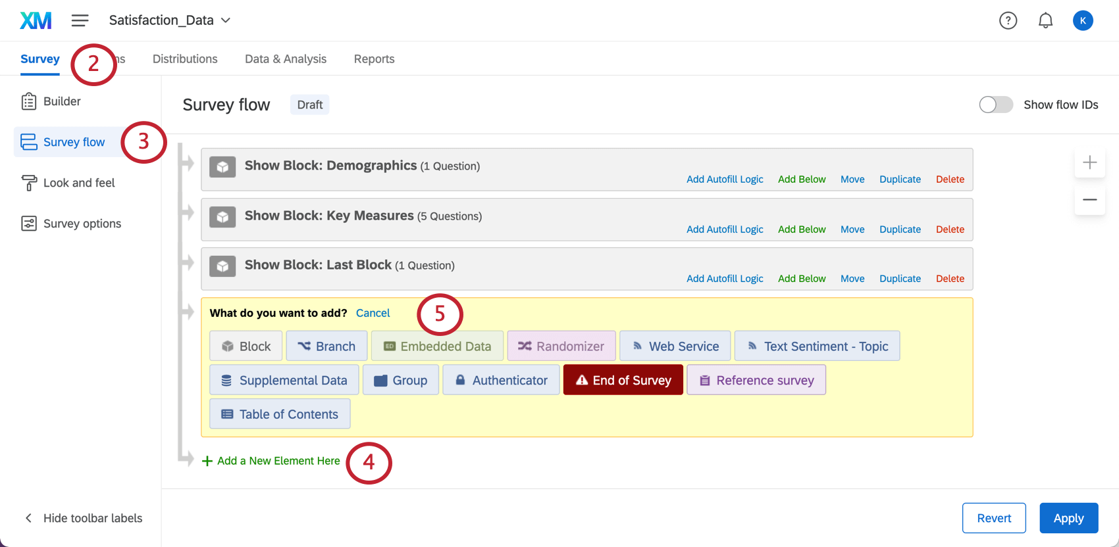Open the hamburger navigation menu

click(x=80, y=20)
